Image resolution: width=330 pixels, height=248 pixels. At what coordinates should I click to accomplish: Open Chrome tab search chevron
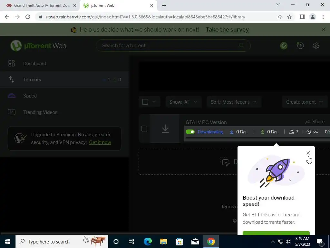pyautogui.click(x=278, y=5)
